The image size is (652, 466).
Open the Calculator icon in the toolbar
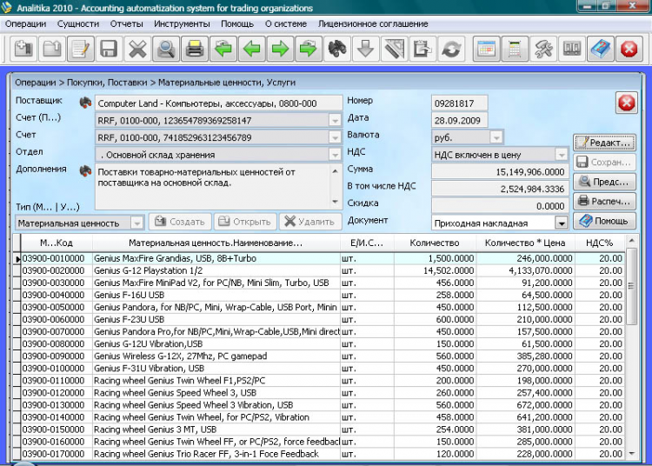(x=516, y=49)
